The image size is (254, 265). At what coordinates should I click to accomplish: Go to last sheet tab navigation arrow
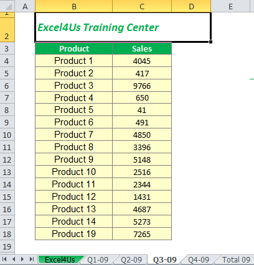[32, 259]
